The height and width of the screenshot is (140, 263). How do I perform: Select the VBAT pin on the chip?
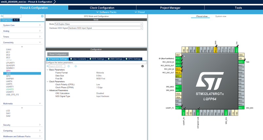click(178, 55)
